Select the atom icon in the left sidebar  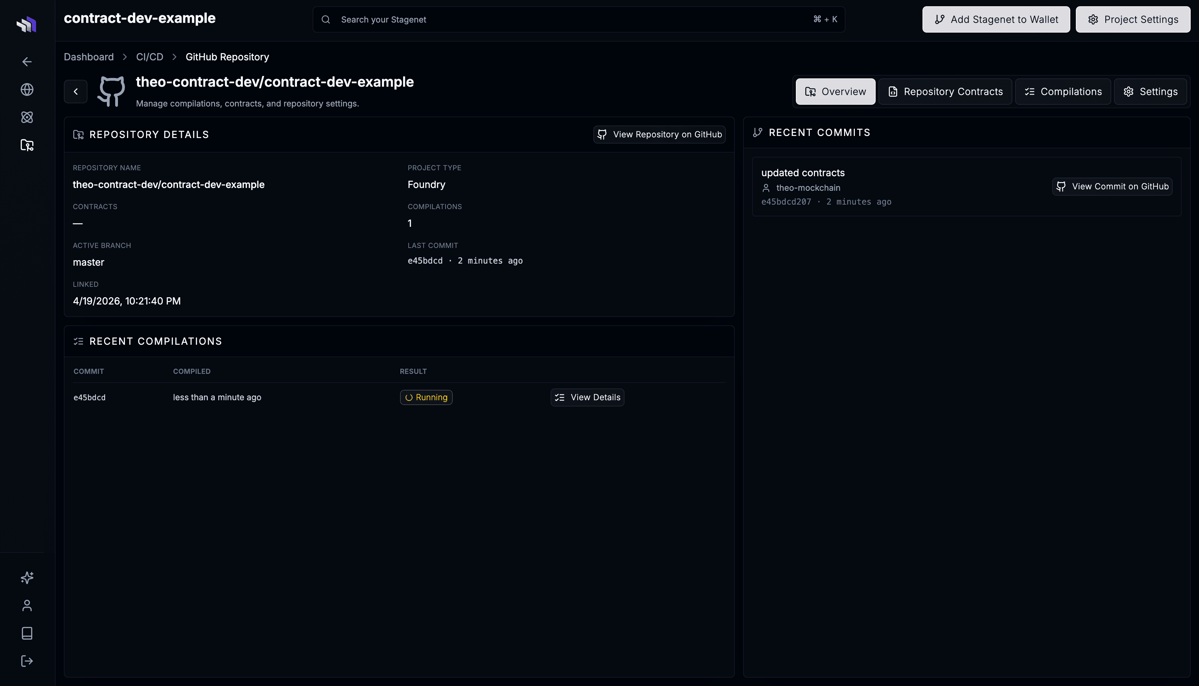click(x=27, y=117)
